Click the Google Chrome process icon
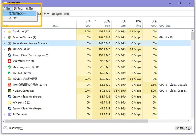Image resolution: width=196 pixels, height=135 pixels. pyautogui.click(x=9, y=37)
